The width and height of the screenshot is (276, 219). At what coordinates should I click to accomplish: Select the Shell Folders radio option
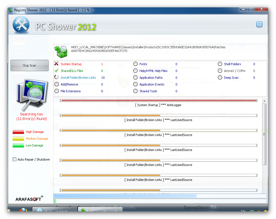(x=220, y=64)
